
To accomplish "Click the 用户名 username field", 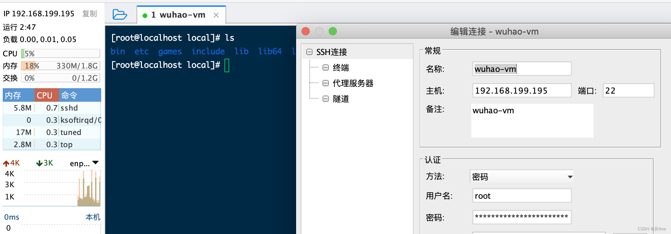I will [x=522, y=196].
